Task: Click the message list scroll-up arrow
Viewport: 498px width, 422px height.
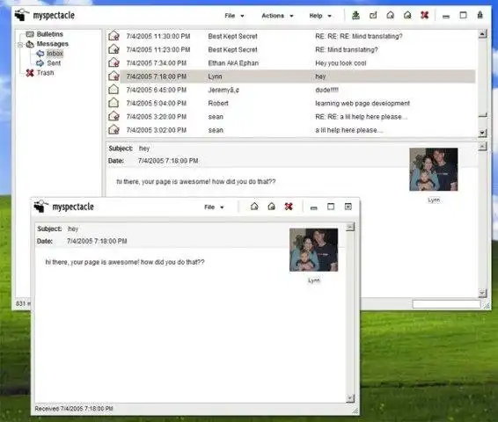Action: click(x=482, y=34)
